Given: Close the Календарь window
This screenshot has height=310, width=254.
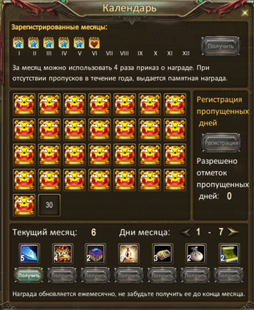Looking at the screenshot, I should [245, 13].
